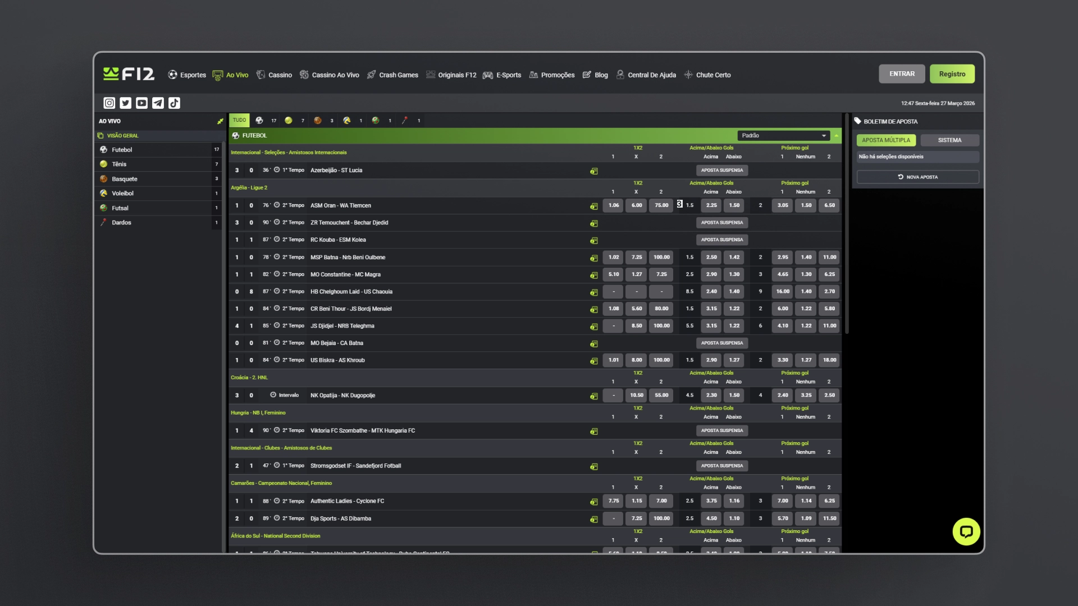Screen dimensions: 1078x606
Task: Open Central De Ajuda
Action: coord(646,75)
